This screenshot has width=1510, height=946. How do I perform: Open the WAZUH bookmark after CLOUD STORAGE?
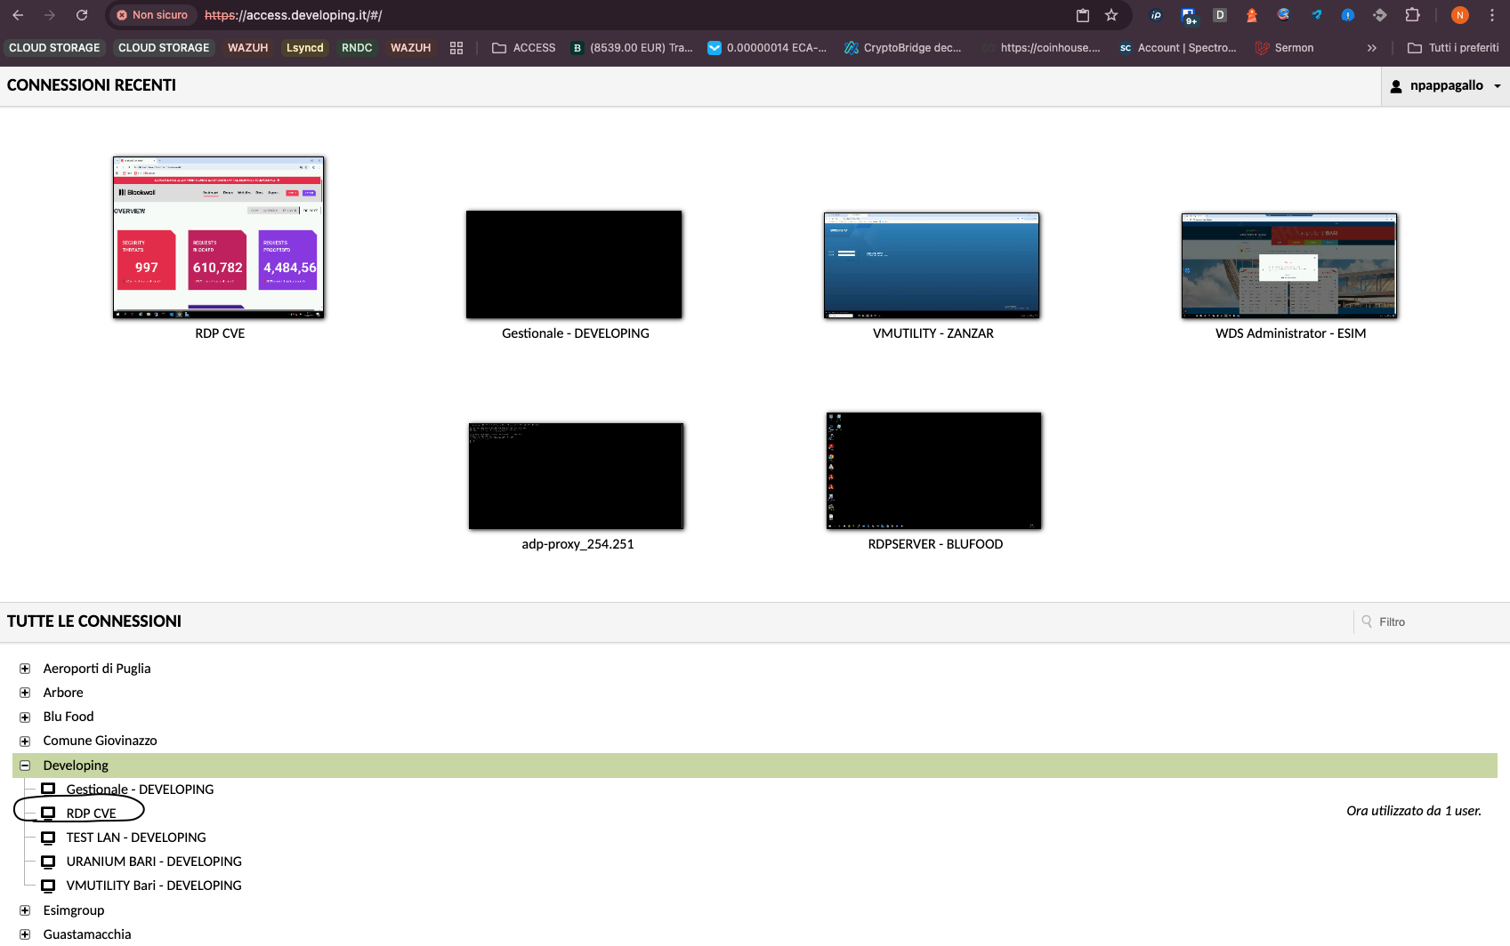coord(247,48)
